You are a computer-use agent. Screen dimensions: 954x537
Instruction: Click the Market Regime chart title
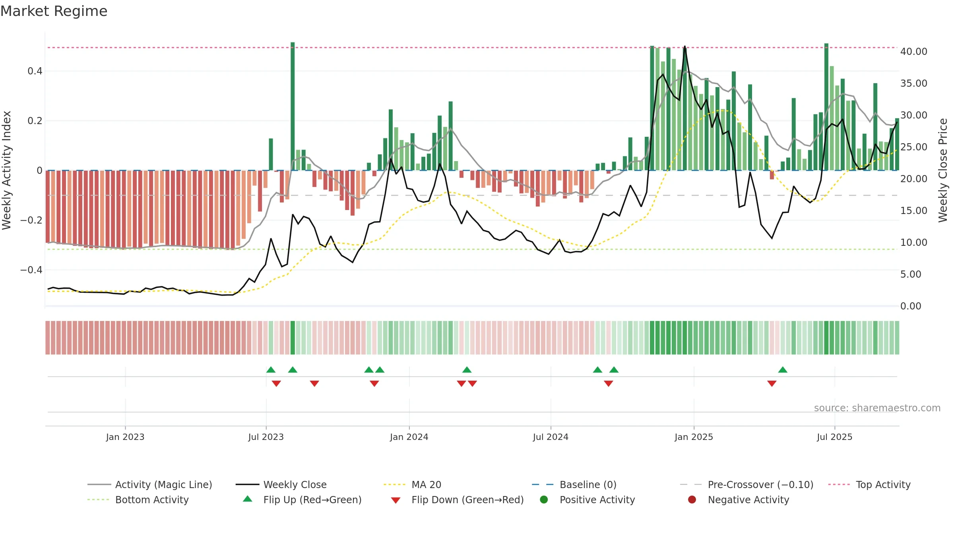[x=54, y=11]
